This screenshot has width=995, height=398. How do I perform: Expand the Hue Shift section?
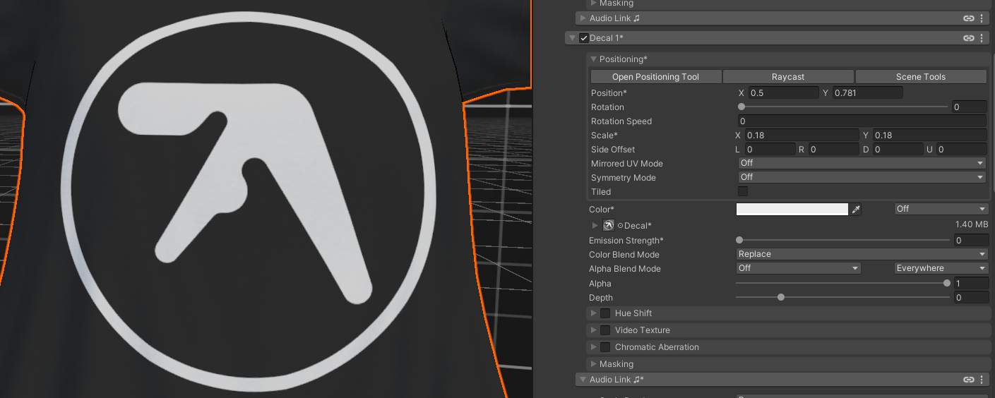[x=593, y=313]
